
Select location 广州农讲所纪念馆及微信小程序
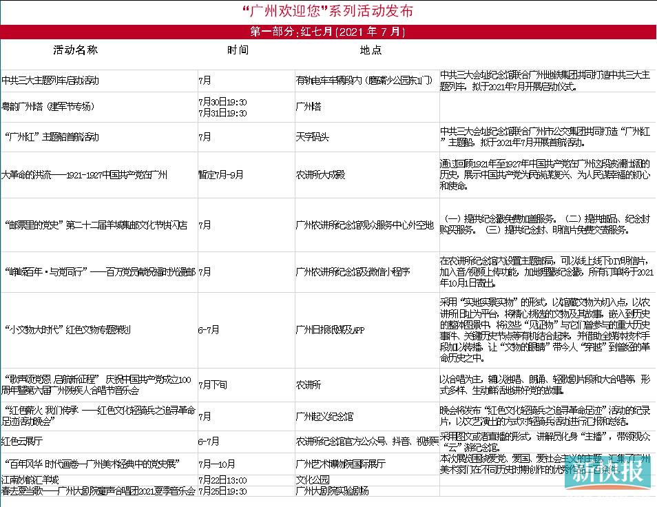tap(353, 272)
